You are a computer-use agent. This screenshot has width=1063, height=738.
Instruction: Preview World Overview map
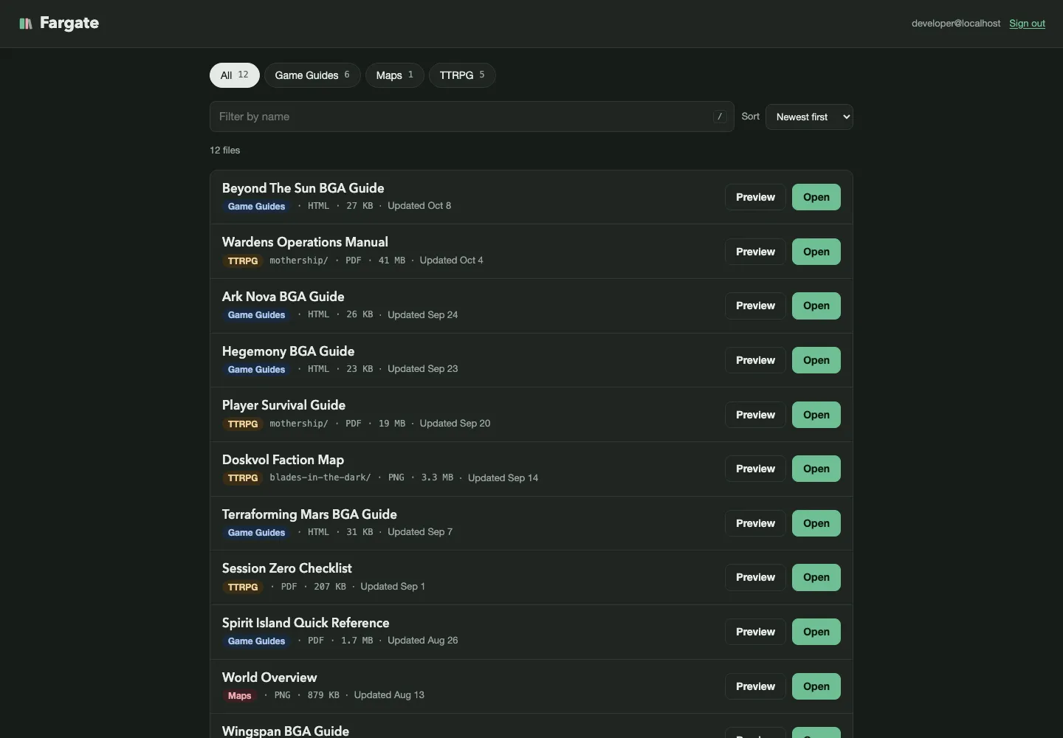[755, 686]
